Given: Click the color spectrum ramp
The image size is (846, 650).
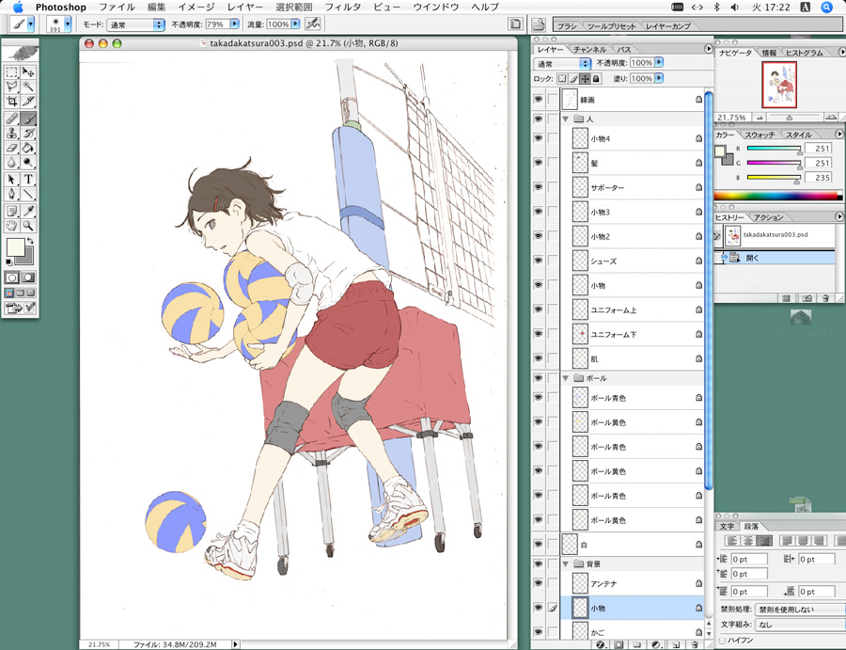Looking at the screenshot, I should coord(777,196).
